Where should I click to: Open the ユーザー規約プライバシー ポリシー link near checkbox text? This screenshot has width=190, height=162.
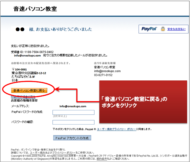pos(117,129)
